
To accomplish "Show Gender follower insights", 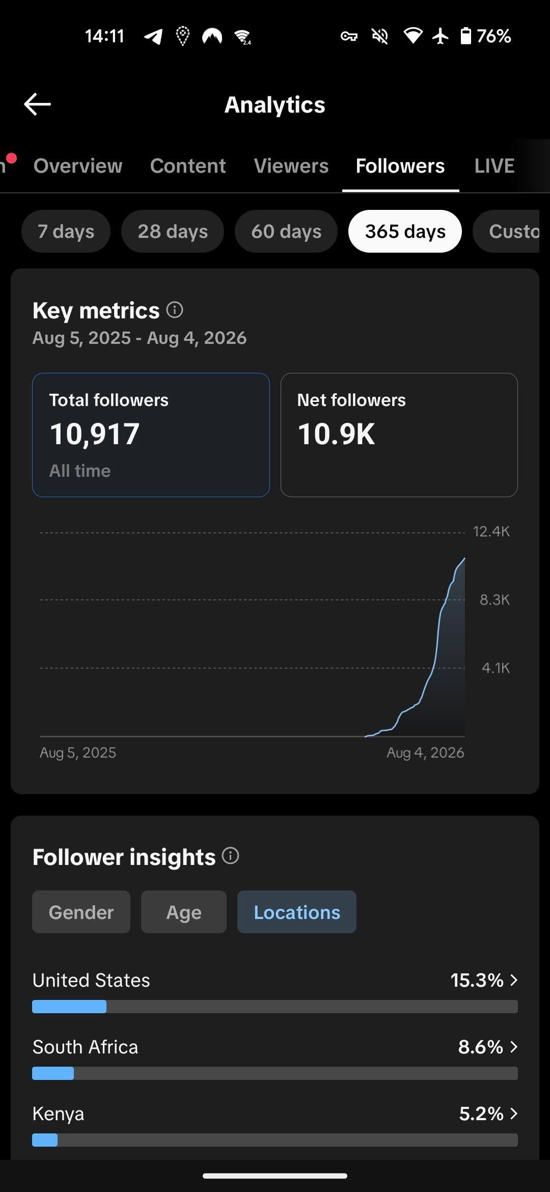I will [x=81, y=912].
